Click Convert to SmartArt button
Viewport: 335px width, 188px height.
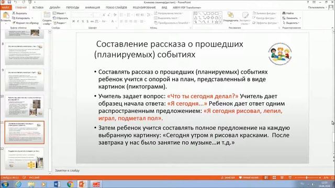coord(172,23)
